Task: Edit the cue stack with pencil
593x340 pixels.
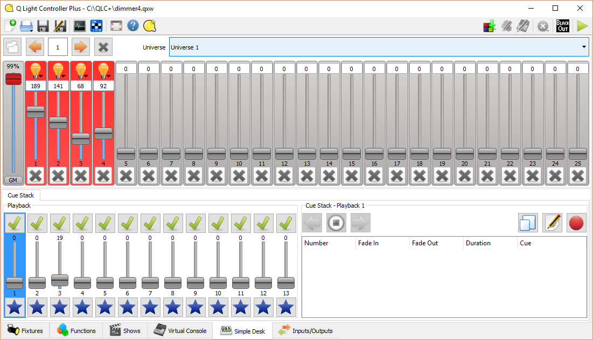Action: click(x=552, y=223)
